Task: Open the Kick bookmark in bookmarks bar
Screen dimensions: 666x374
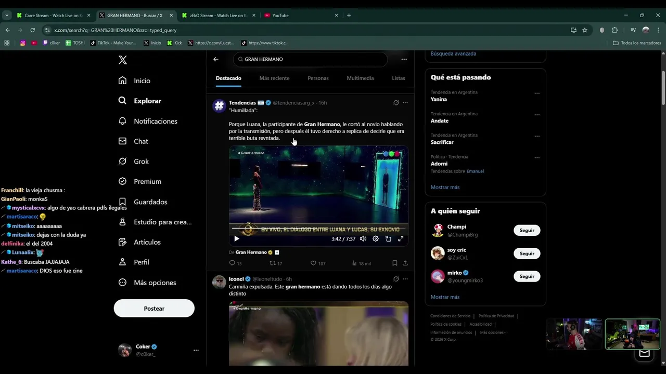Action: pyautogui.click(x=175, y=43)
